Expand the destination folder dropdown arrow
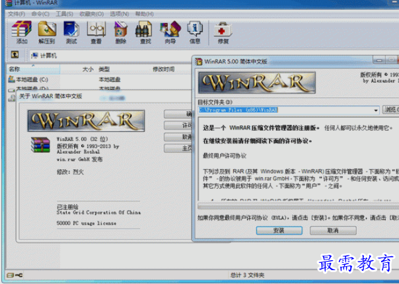Image resolution: width=399 pixels, height=284 pixels. [x=376, y=110]
